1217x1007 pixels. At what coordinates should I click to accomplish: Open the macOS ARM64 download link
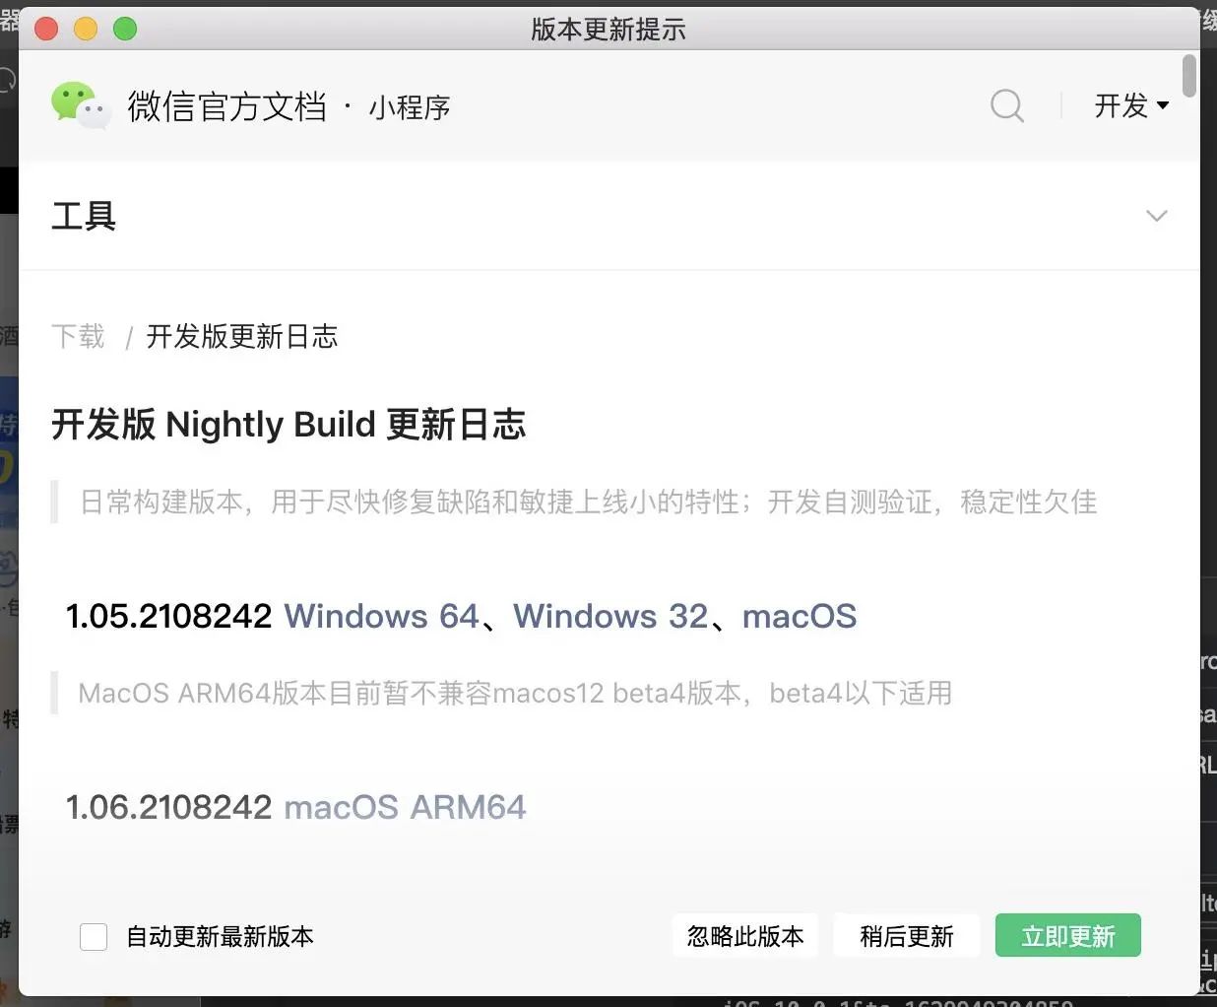405,807
